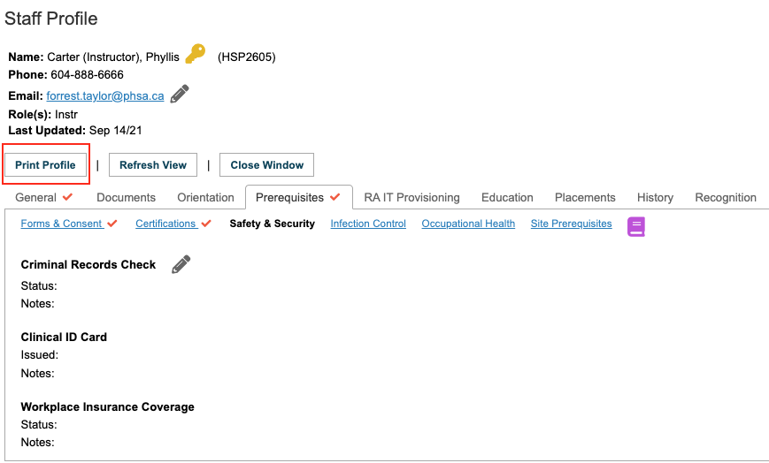Viewport: 769px width, 463px height.
Task: Open the purple book notes icon
Action: pos(636,226)
